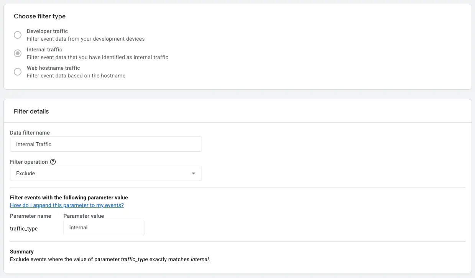Click the "Parameter value" column label

[x=84, y=216]
